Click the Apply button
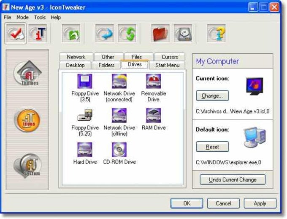Screen dimensions: 287x219 click(260, 203)
